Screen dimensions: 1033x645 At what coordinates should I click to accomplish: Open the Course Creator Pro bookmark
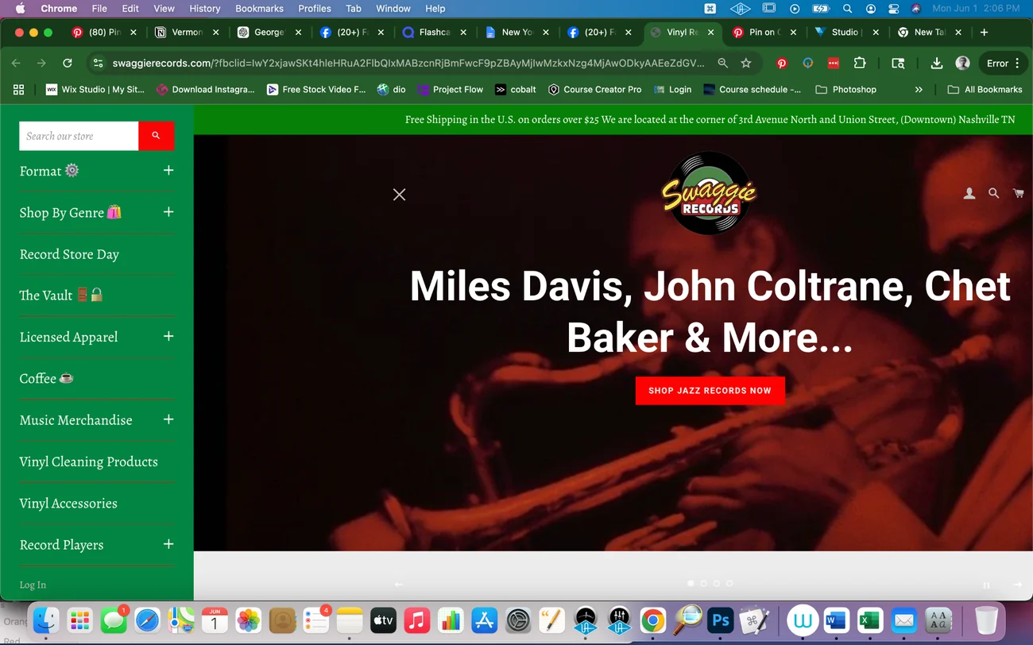click(594, 90)
